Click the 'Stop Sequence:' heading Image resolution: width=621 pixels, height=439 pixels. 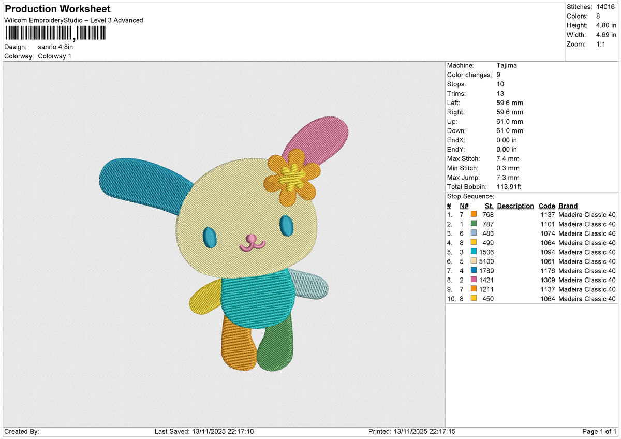pyautogui.click(x=470, y=196)
